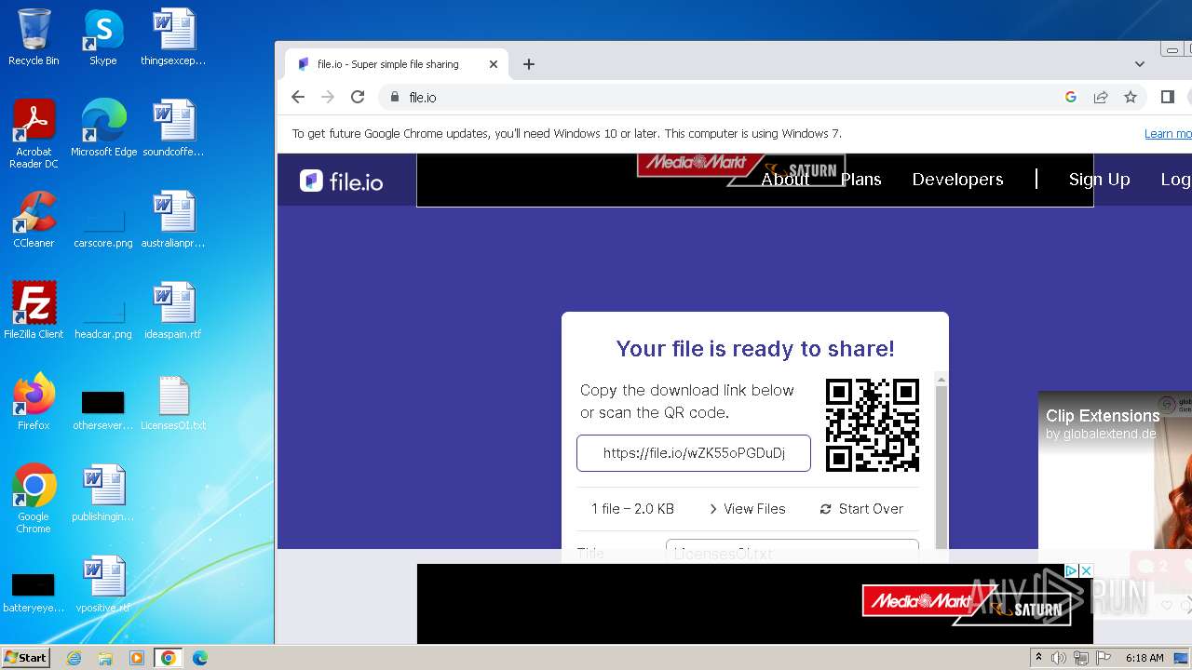Select the ideaspain.rtf document

pyautogui.click(x=173, y=310)
